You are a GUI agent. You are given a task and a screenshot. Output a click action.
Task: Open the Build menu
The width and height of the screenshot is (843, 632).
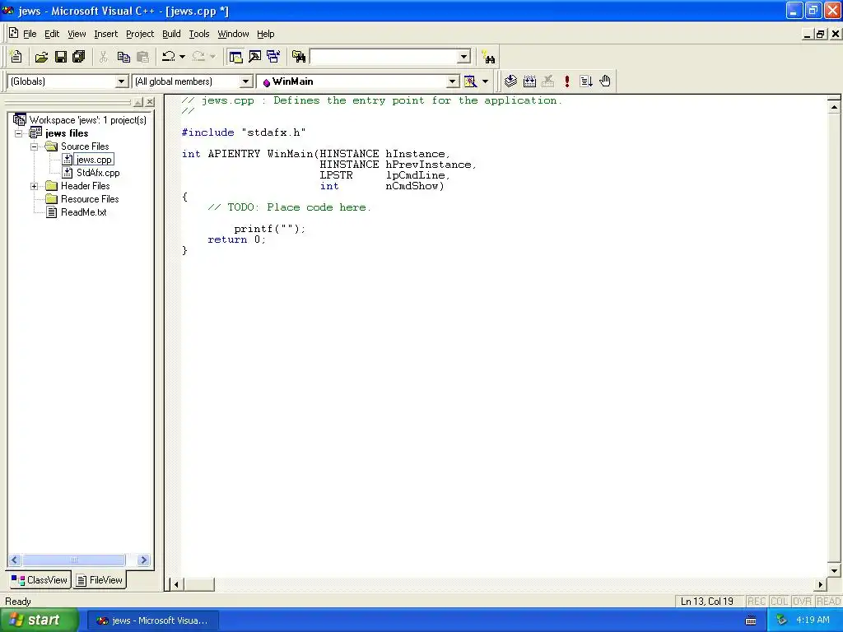171,34
